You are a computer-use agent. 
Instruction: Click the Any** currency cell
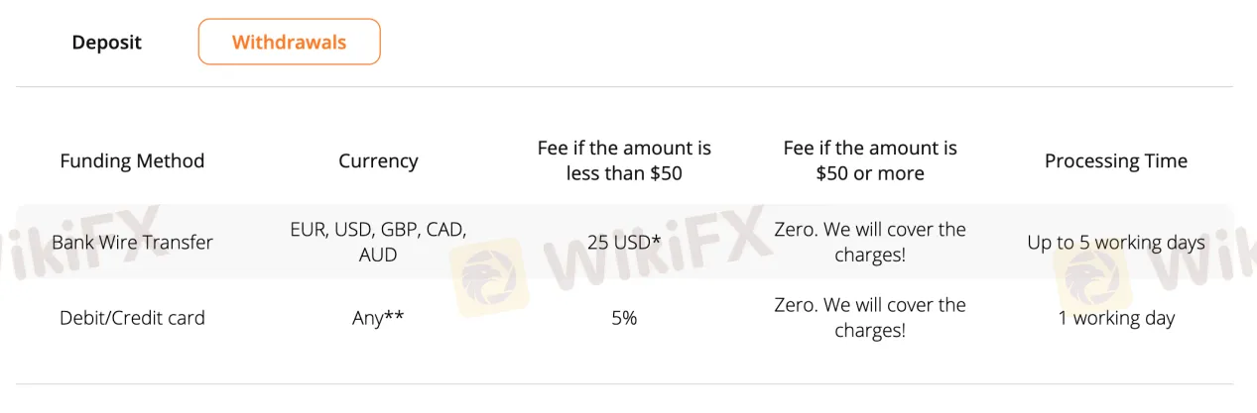coord(378,318)
